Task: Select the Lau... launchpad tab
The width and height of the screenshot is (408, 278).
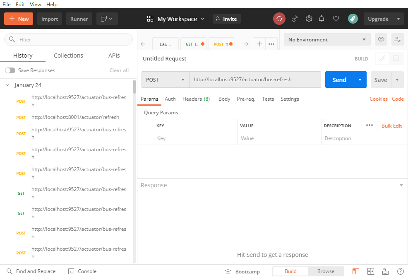Action: pos(165,44)
